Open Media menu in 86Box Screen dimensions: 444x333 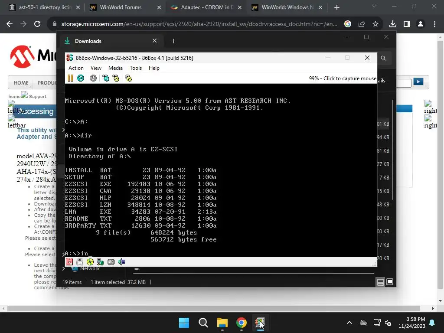pos(115,68)
